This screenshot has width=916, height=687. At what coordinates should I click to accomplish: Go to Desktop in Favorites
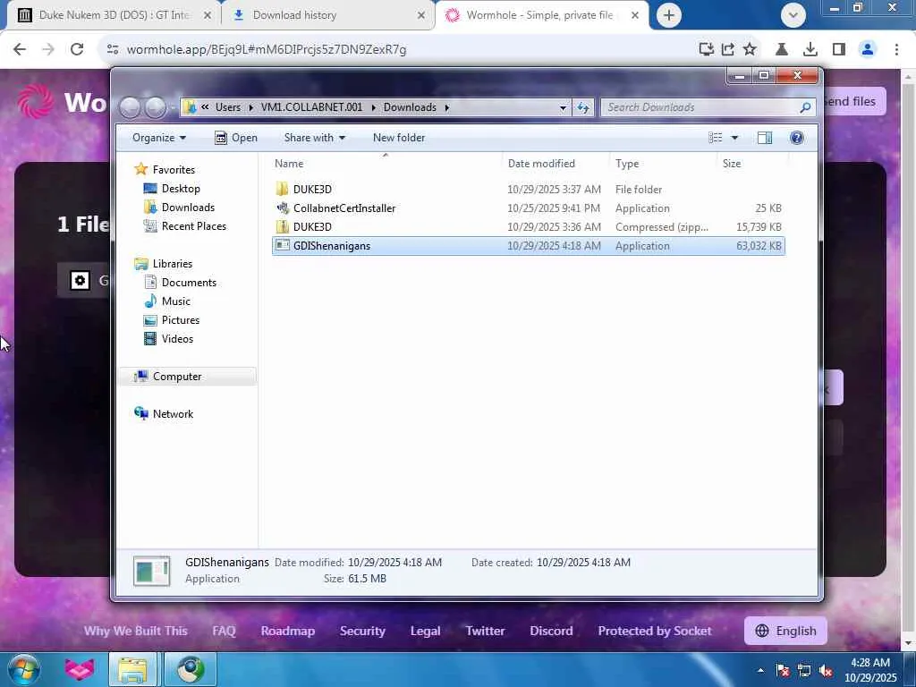pos(181,189)
